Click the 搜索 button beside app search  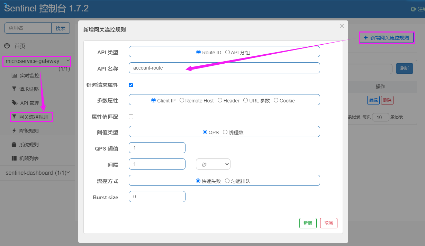pyautogui.click(x=61, y=28)
